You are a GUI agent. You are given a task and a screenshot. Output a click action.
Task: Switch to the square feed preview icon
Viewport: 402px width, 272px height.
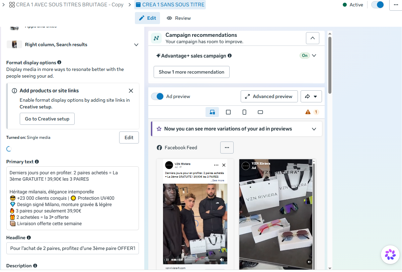[228, 112]
